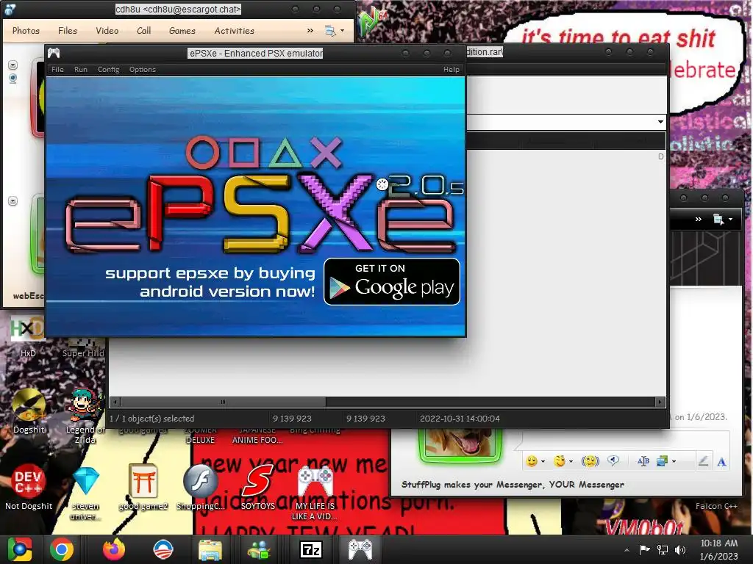
Task: Switch to handwriting pen input mode
Action: tap(703, 461)
